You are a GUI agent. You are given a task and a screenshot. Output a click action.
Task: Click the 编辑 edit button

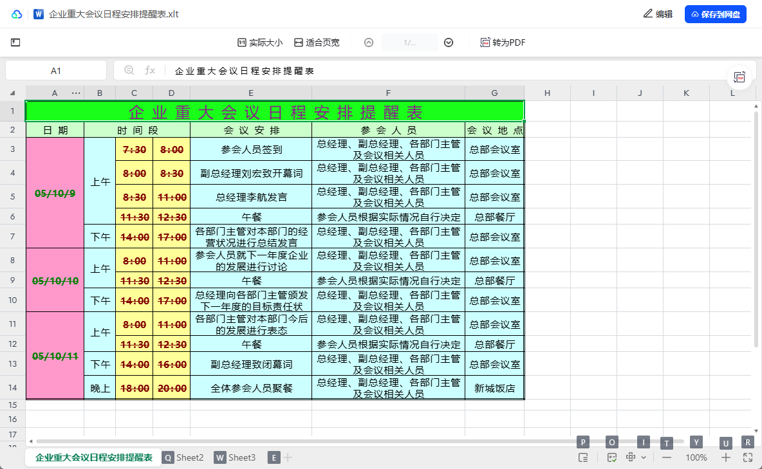click(658, 14)
